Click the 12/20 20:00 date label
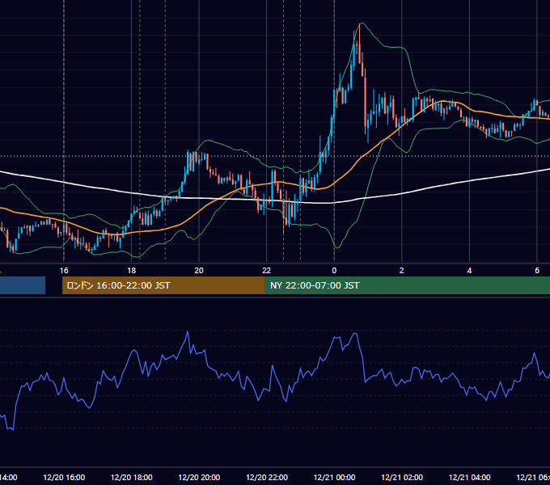 tap(199, 478)
